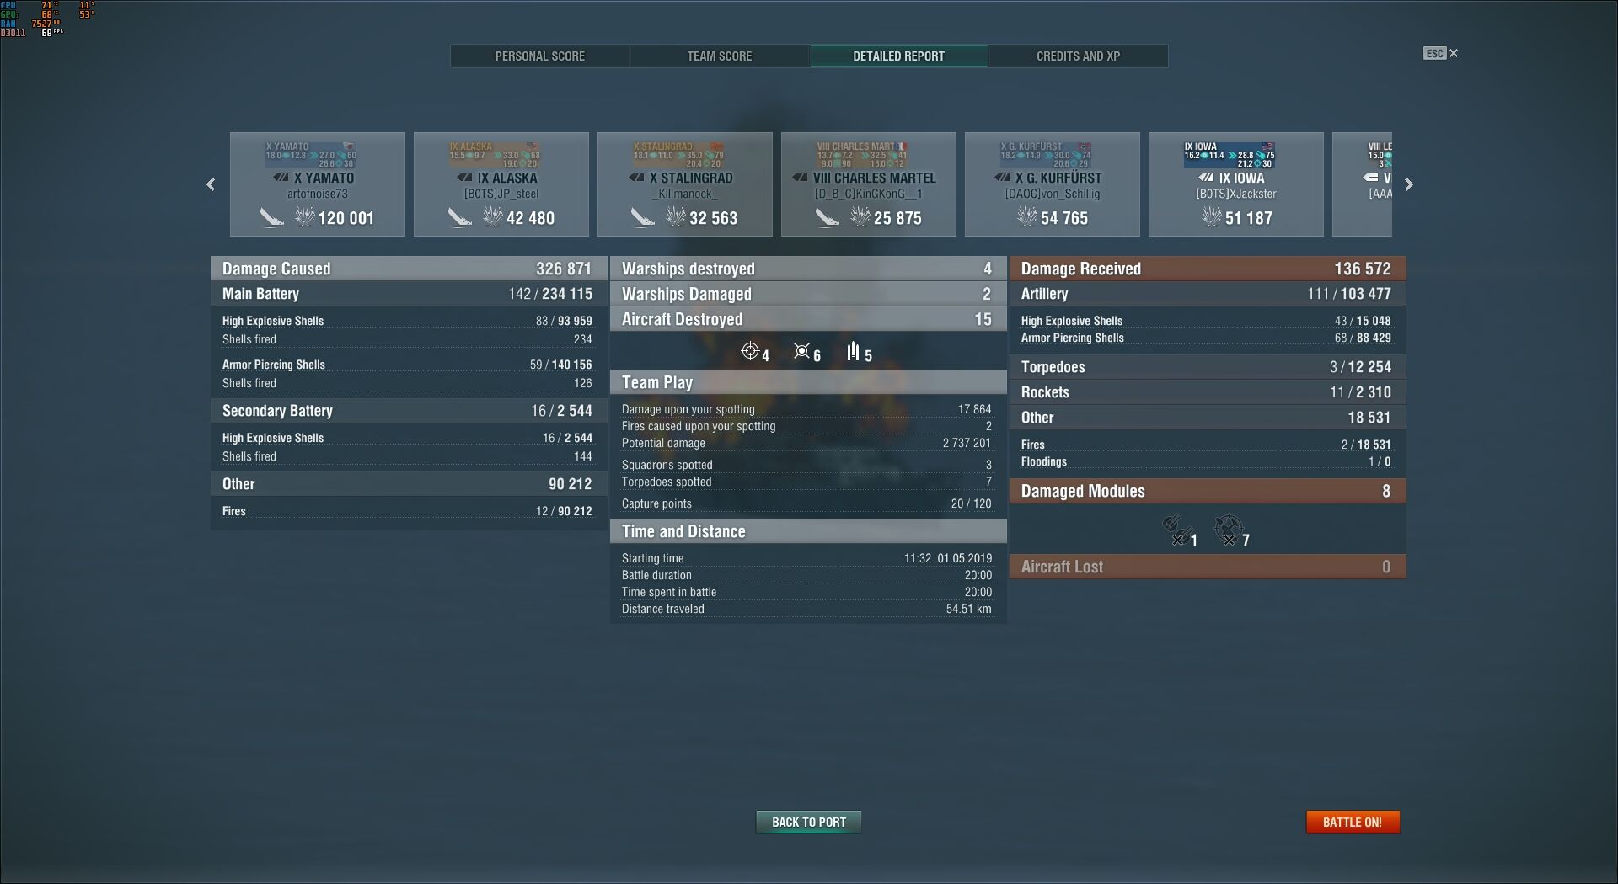Click the ship class icon beside IX Alaska
The image size is (1618, 884).
pyautogui.click(x=464, y=178)
